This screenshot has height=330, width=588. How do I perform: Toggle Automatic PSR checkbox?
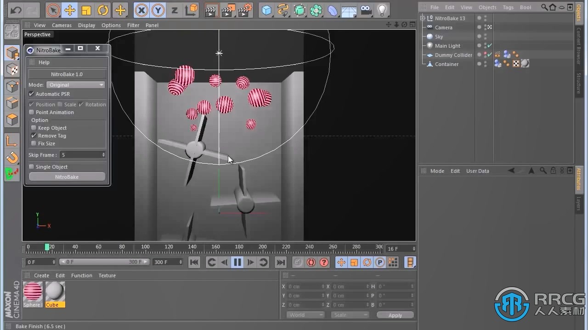click(32, 94)
